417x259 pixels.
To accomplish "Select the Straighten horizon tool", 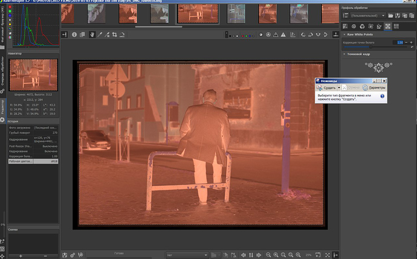I will click(123, 34).
